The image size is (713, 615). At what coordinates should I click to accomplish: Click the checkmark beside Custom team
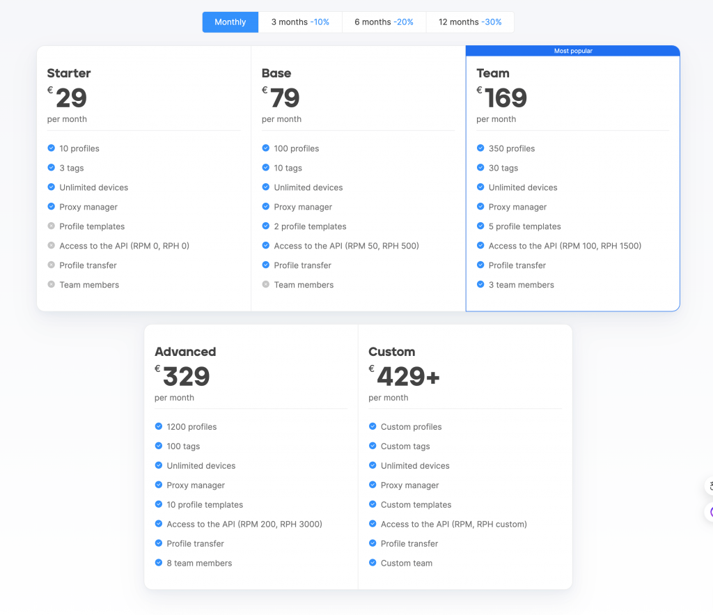(x=373, y=563)
